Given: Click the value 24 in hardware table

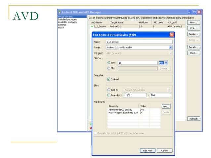Looking at the screenshot, I should (x=141, y=112).
